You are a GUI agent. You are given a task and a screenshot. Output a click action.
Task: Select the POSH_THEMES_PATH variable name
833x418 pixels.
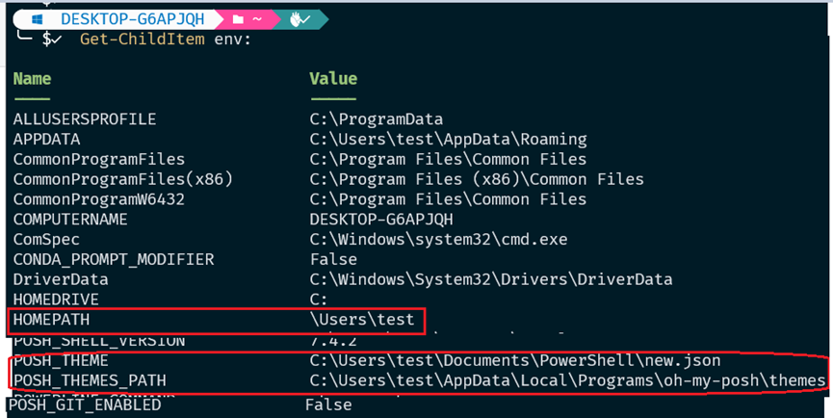[x=90, y=380]
